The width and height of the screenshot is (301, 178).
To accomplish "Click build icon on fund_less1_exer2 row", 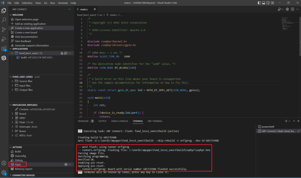I will pos(62,53).
